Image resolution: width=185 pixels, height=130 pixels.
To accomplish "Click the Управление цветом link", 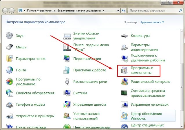I will click(x=90, y=105).
